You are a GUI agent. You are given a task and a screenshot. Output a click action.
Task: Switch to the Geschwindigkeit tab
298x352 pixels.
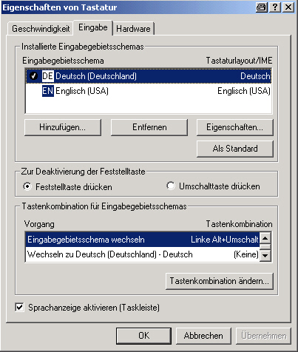pos(41,29)
